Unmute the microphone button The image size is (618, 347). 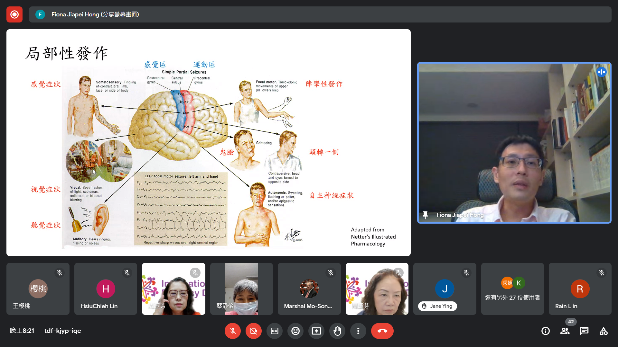coord(233,331)
